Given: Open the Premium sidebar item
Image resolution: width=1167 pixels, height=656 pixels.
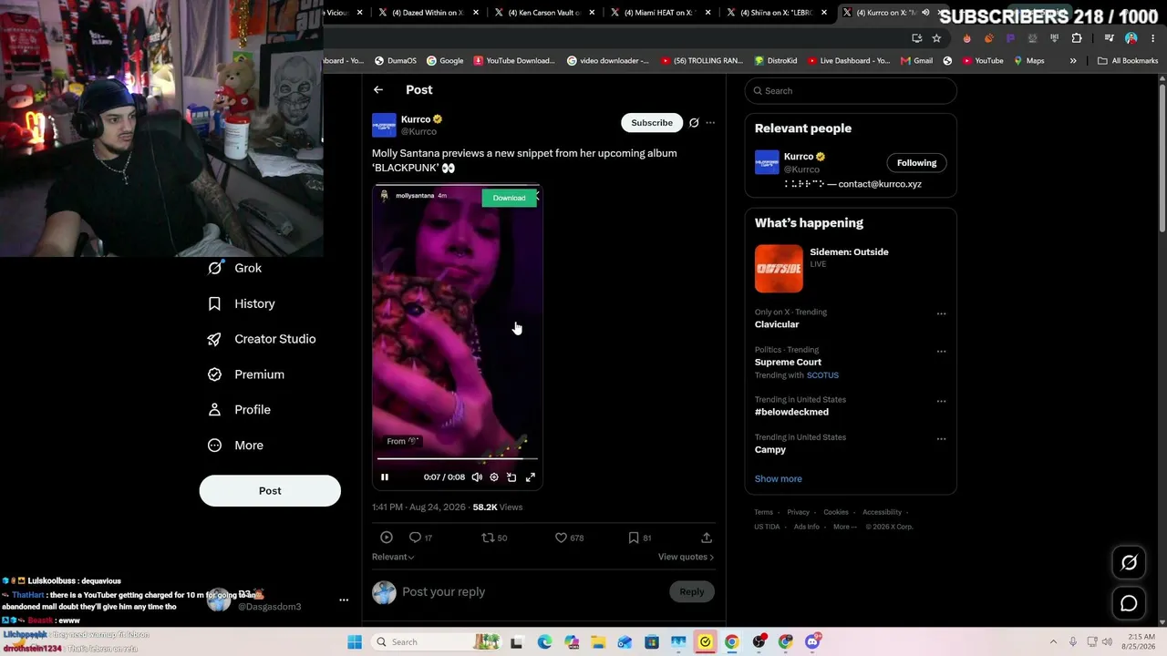Looking at the screenshot, I should [246, 374].
